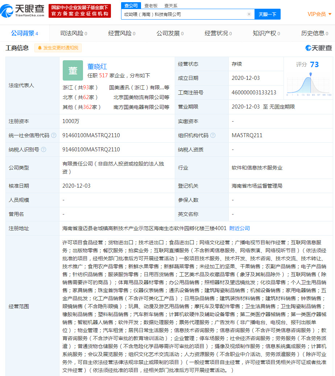Expand the VIP会员 dropdown arrow
335x376 pixels.
[x=330, y=14]
